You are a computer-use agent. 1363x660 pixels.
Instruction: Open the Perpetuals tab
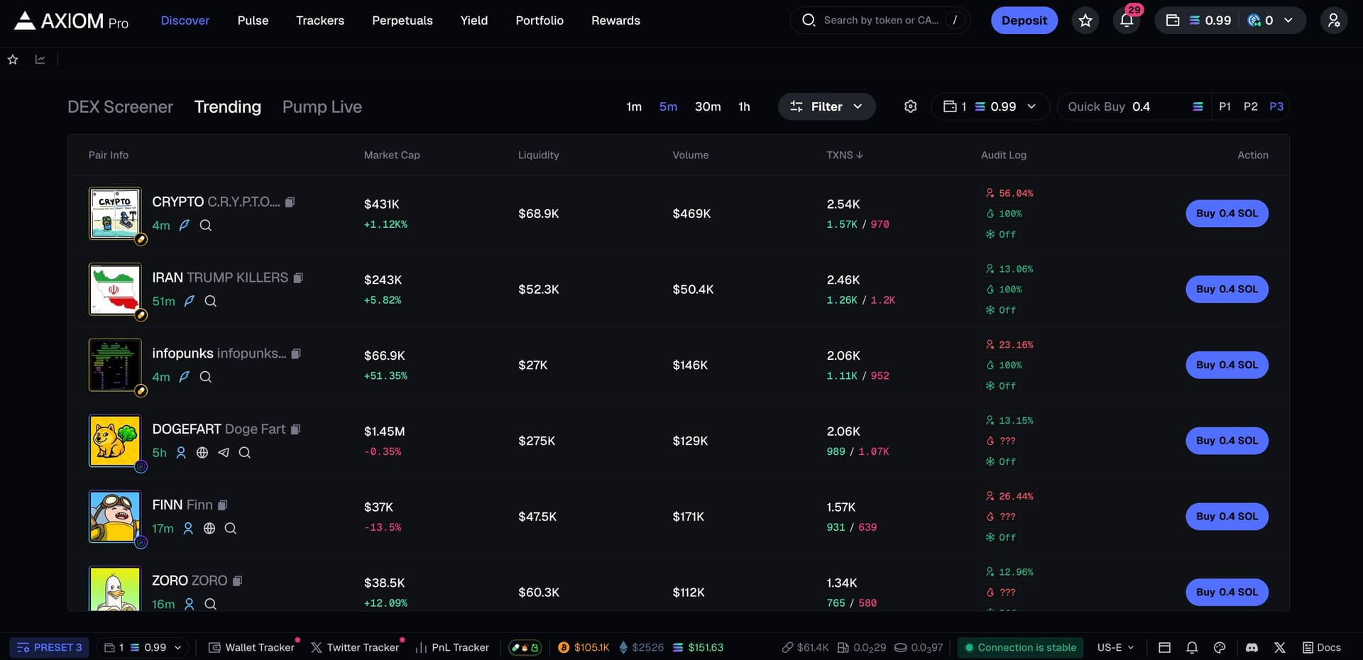pyautogui.click(x=403, y=21)
